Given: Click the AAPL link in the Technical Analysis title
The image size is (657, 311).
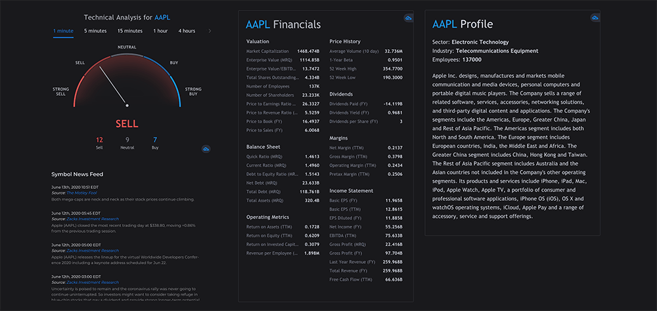Looking at the screenshot, I should 162,18.
